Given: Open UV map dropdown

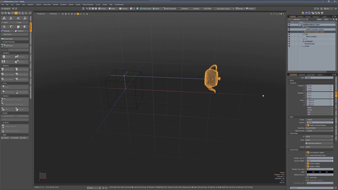Looking at the screenshot, I should coord(319,136).
